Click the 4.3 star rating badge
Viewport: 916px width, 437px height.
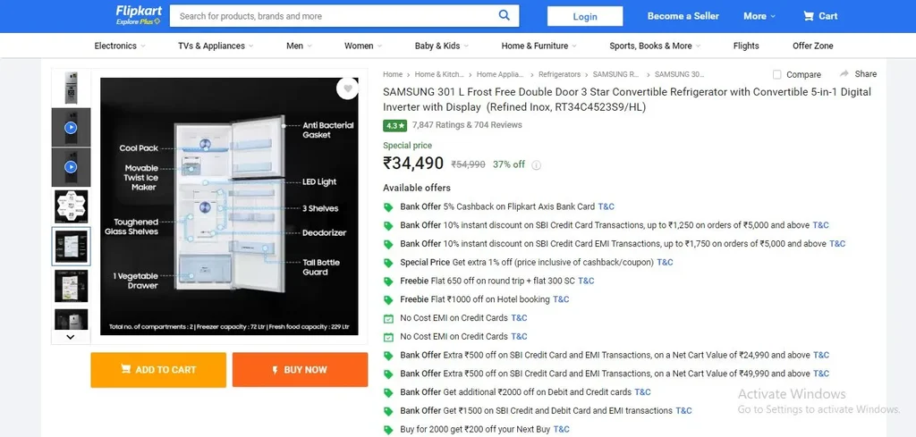(394, 125)
